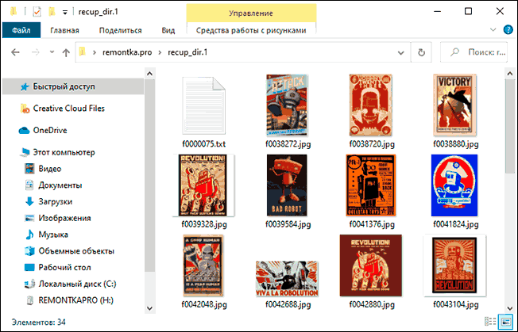Open OneDrive in the sidebar
Screen dimensions: 518x332
(x=50, y=130)
